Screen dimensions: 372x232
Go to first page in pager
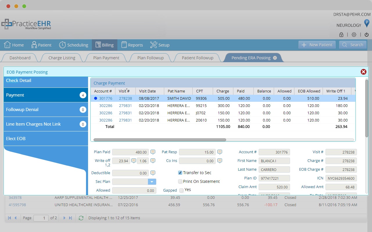(10, 218)
